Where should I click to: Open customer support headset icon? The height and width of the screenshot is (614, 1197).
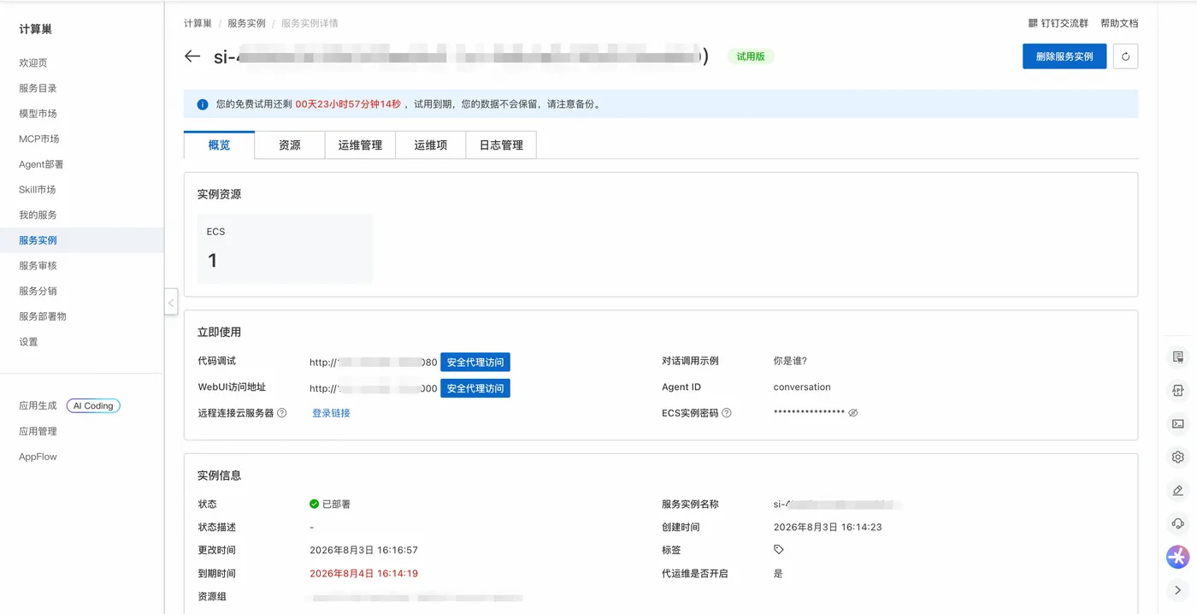pos(1178,523)
